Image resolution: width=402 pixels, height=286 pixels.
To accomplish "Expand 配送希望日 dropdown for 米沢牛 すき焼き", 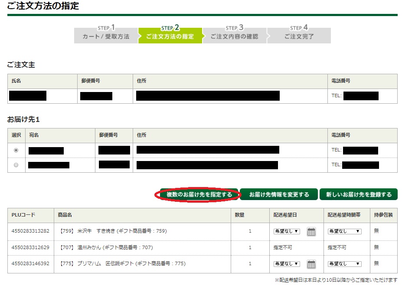I will pos(287,231).
